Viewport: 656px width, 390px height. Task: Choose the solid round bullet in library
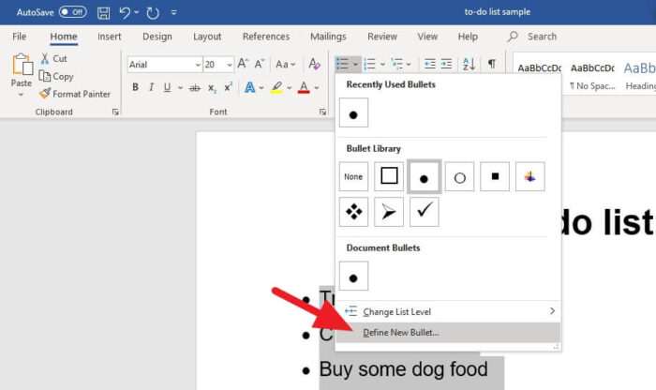(424, 176)
